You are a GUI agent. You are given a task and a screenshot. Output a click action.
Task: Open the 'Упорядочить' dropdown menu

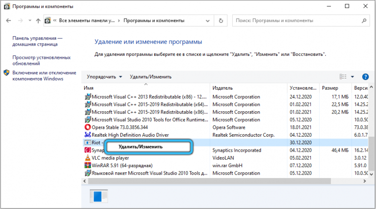tap(104, 77)
